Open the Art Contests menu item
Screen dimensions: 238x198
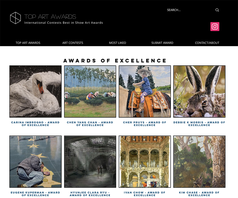(73, 43)
